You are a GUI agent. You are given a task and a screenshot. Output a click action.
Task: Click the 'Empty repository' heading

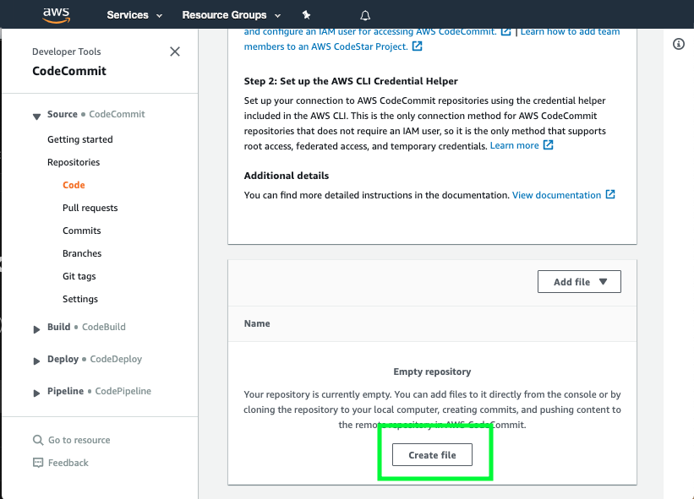(x=432, y=372)
